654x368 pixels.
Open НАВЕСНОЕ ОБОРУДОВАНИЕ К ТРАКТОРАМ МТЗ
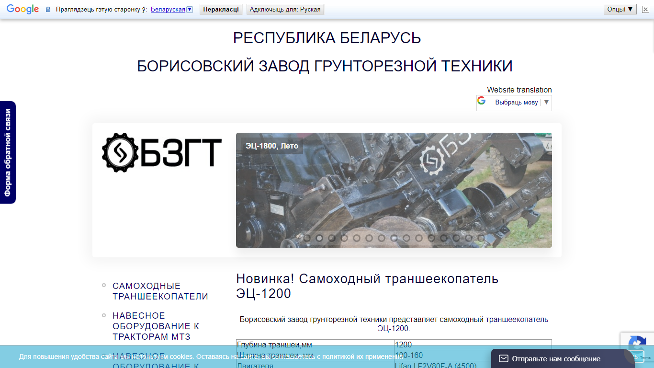(156, 326)
